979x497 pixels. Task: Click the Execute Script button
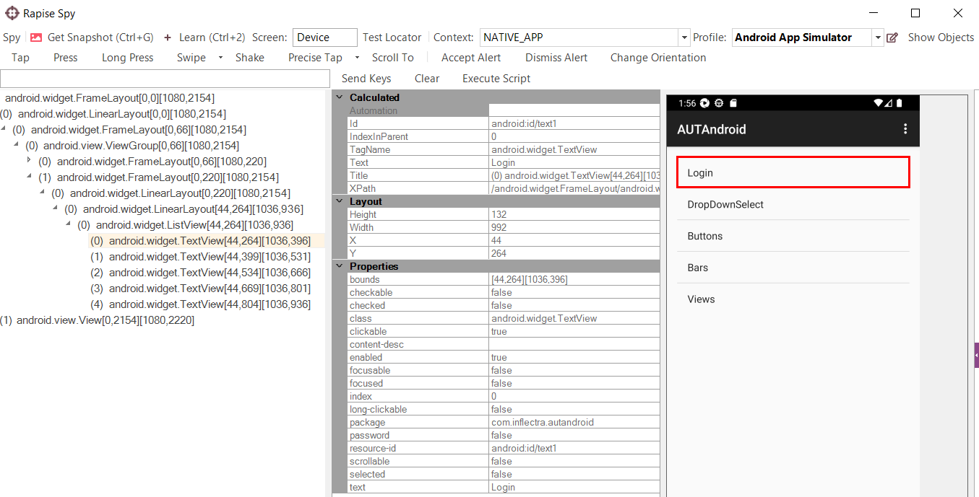click(x=496, y=79)
